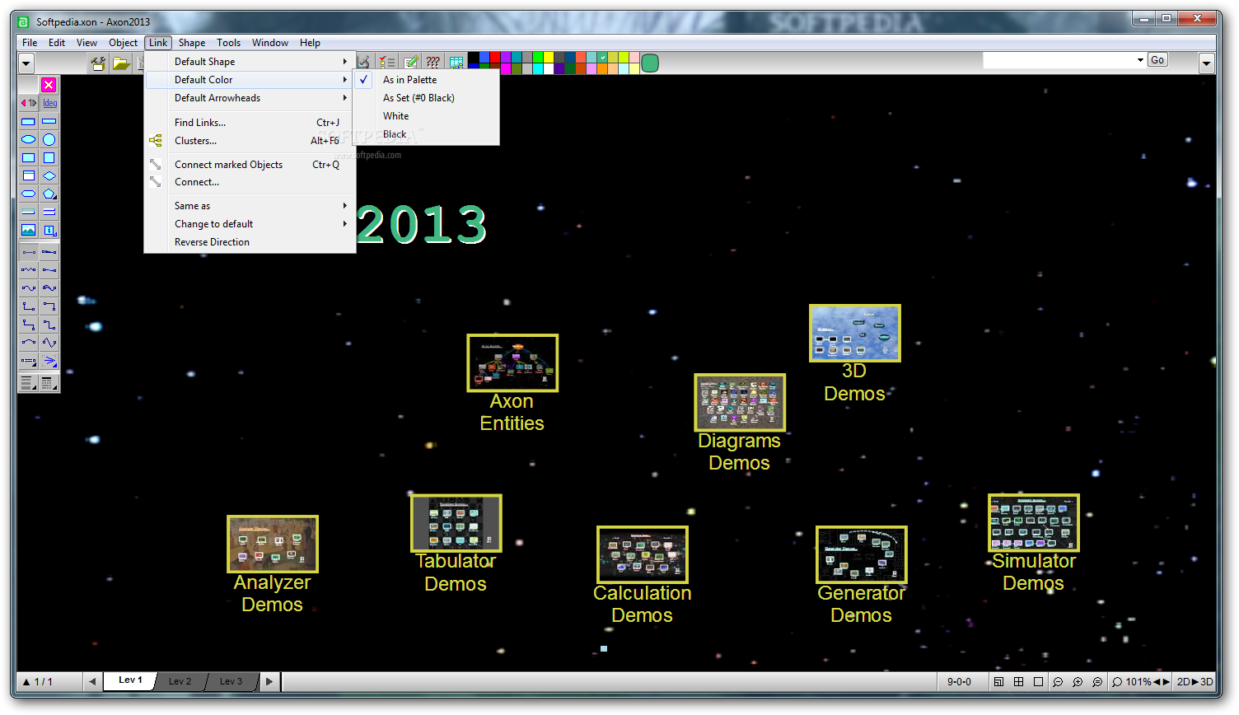Select the info object tool in the palette
1239x715 pixels.
tap(49, 230)
